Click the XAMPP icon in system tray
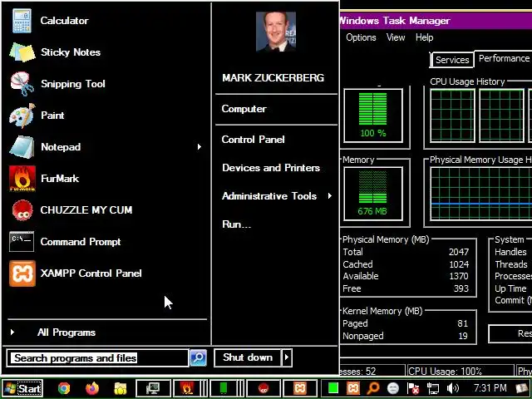Viewport: 532px width, 399px height. 352,388
